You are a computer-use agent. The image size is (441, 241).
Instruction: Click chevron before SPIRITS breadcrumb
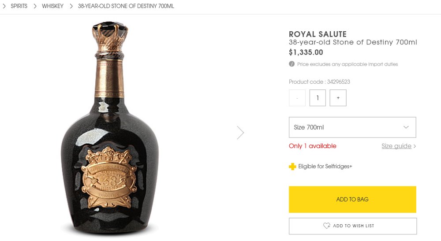(x=4, y=6)
